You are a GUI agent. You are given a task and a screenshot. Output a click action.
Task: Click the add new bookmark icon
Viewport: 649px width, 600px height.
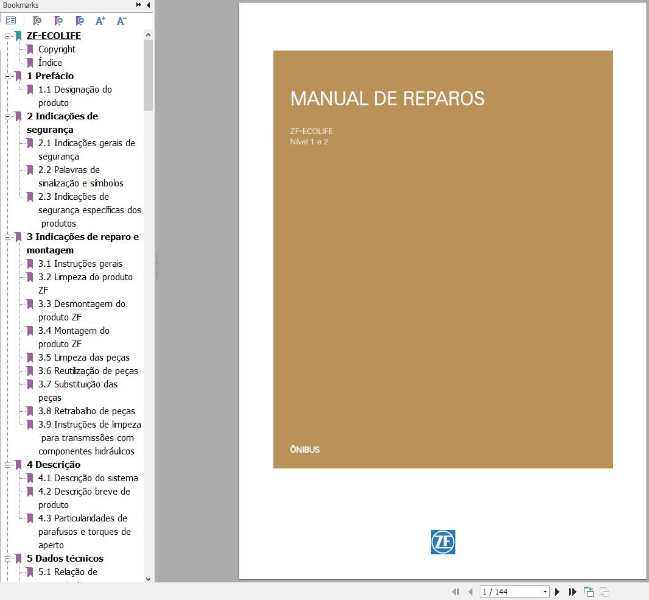(x=58, y=20)
